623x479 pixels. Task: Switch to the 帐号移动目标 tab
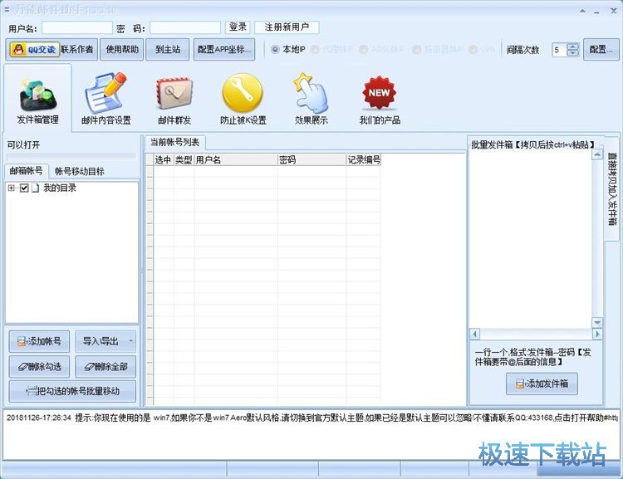pyautogui.click(x=80, y=171)
